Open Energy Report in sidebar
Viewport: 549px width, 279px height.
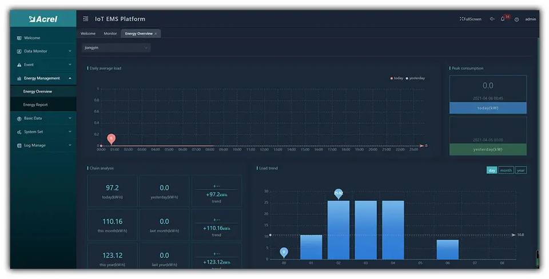point(43,105)
